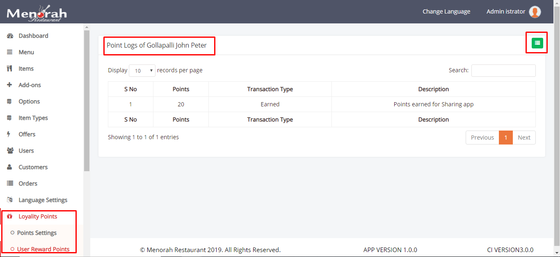Collapse the Loyality Points submenu
Screen dimensions: 560x257
click(38, 216)
